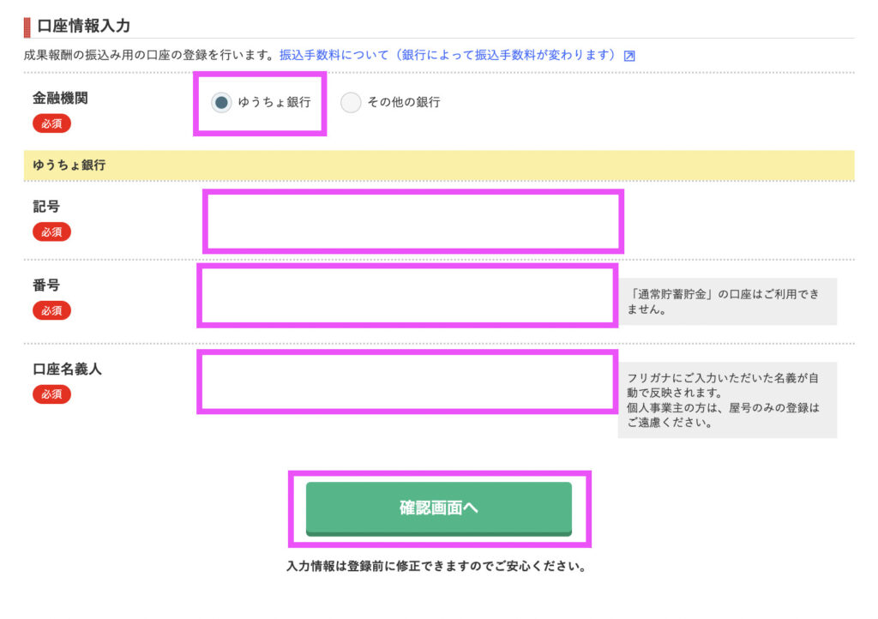
Task: Focus the 記号 input field
Action: (412, 222)
